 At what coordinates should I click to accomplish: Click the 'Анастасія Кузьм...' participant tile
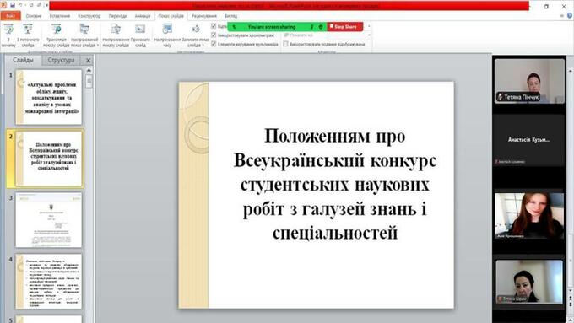pos(529,141)
